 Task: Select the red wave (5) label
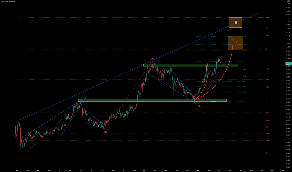pos(236,42)
